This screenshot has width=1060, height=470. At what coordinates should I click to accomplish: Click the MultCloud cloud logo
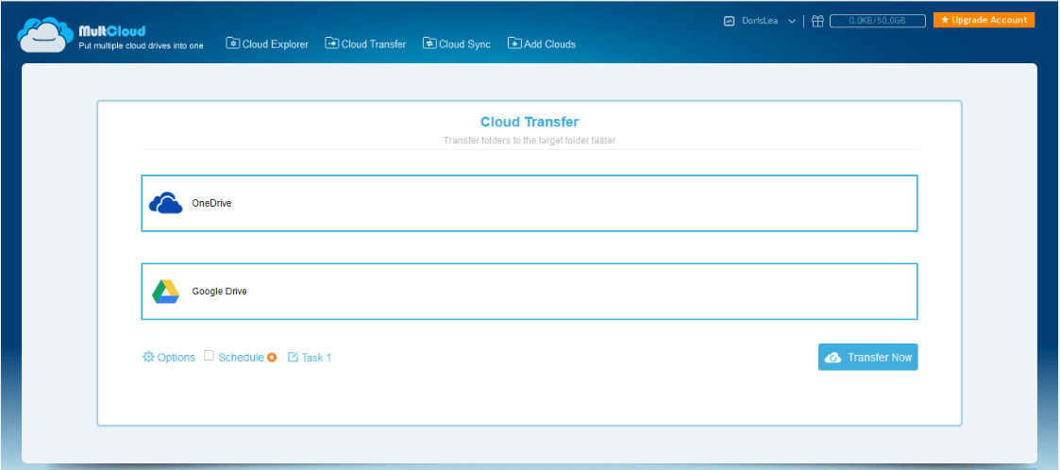point(44,35)
